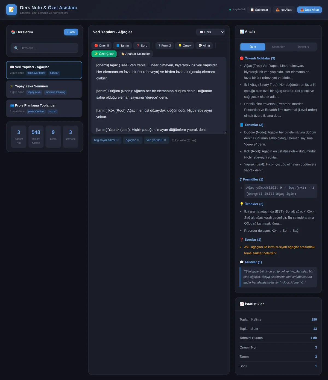Click the 'Kaydedildi' save status indicator

tap(237, 10)
